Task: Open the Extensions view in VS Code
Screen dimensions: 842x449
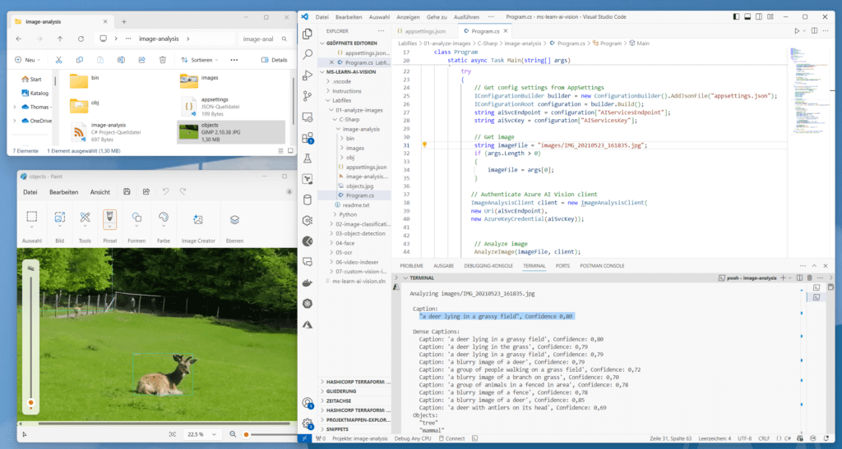Action: (x=308, y=138)
